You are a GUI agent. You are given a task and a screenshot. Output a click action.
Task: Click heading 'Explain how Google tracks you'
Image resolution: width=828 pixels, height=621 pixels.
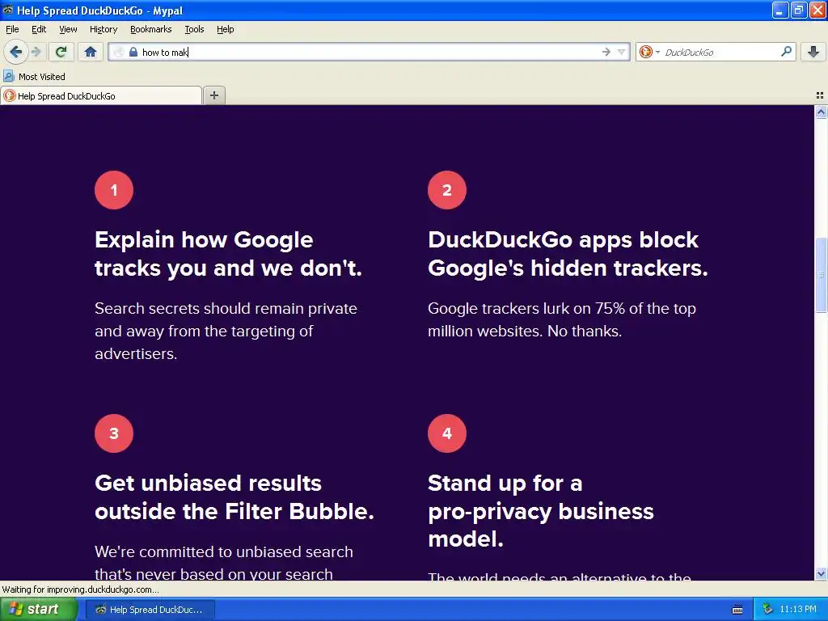coord(228,254)
